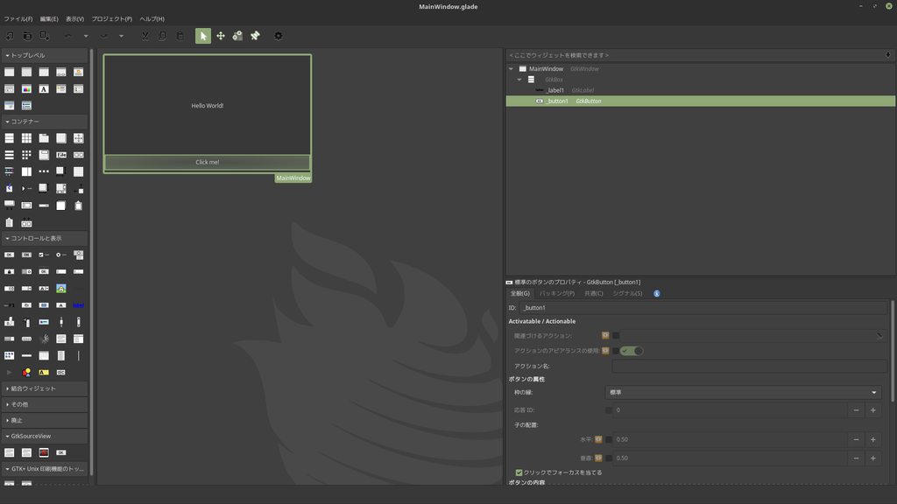Pick the check button widget palette icon
This screenshot has width=897, height=504.
[x=44, y=255]
